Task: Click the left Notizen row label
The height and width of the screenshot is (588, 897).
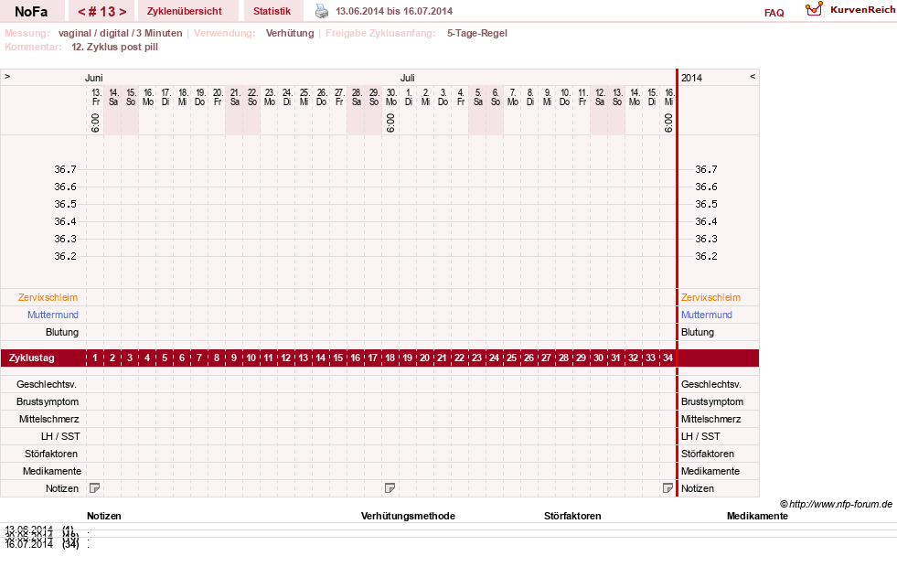Action: pyautogui.click(x=62, y=488)
